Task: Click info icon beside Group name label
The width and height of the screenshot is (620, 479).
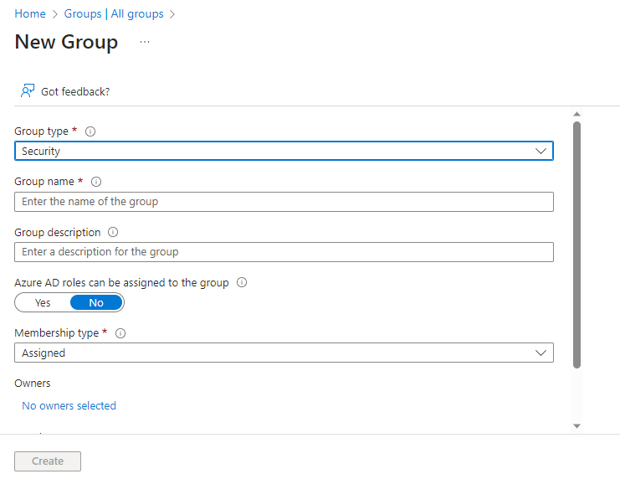Action: (x=95, y=182)
